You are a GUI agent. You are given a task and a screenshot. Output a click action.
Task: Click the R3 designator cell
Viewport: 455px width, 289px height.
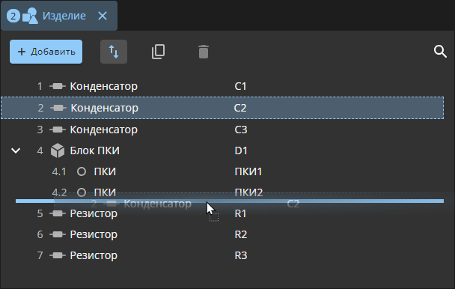241,255
